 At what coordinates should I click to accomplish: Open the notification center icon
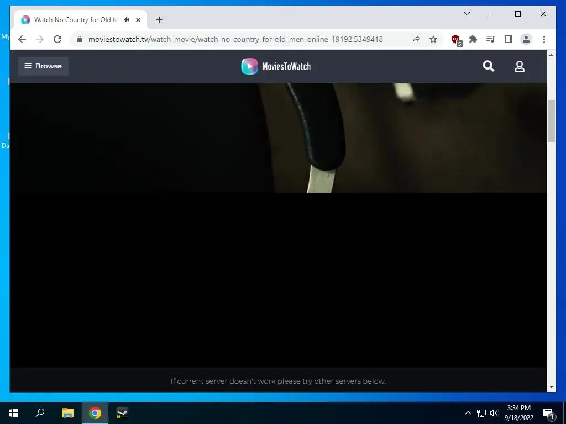(548, 413)
